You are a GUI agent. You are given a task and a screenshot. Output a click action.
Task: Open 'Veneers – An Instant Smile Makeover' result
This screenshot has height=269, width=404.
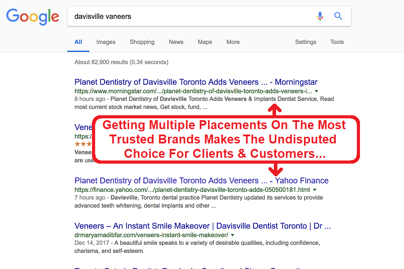coord(202,226)
